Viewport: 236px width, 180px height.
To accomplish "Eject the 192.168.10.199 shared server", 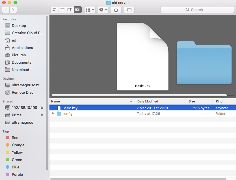I will tap(42, 108).
